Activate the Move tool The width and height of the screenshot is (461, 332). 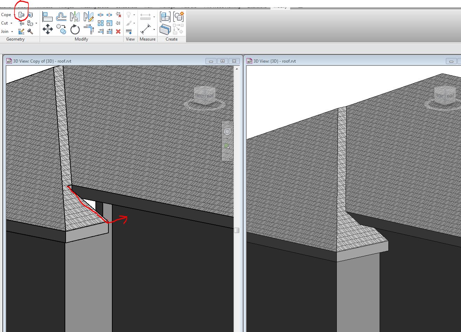tap(47, 29)
